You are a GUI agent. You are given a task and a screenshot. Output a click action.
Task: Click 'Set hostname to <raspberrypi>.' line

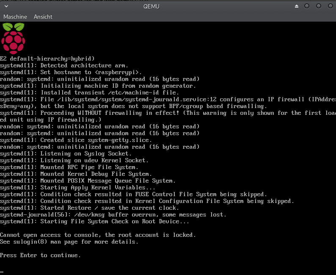[x=71, y=72]
